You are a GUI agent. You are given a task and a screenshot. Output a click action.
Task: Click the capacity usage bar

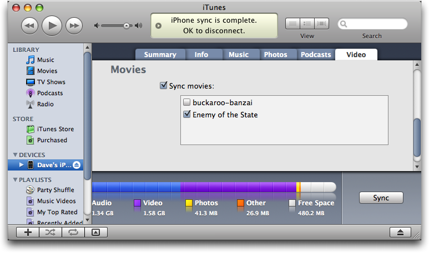(214, 187)
